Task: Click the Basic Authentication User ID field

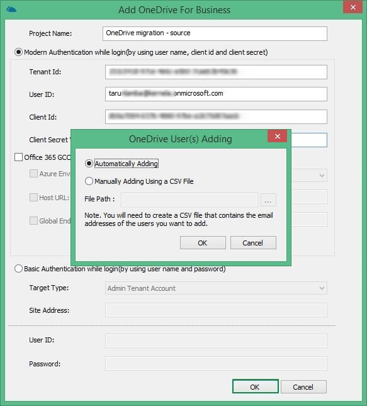Action: (216, 341)
